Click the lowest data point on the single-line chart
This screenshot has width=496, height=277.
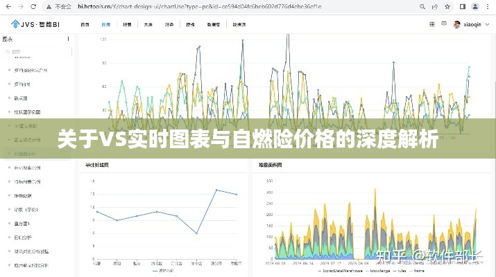(x=196, y=233)
